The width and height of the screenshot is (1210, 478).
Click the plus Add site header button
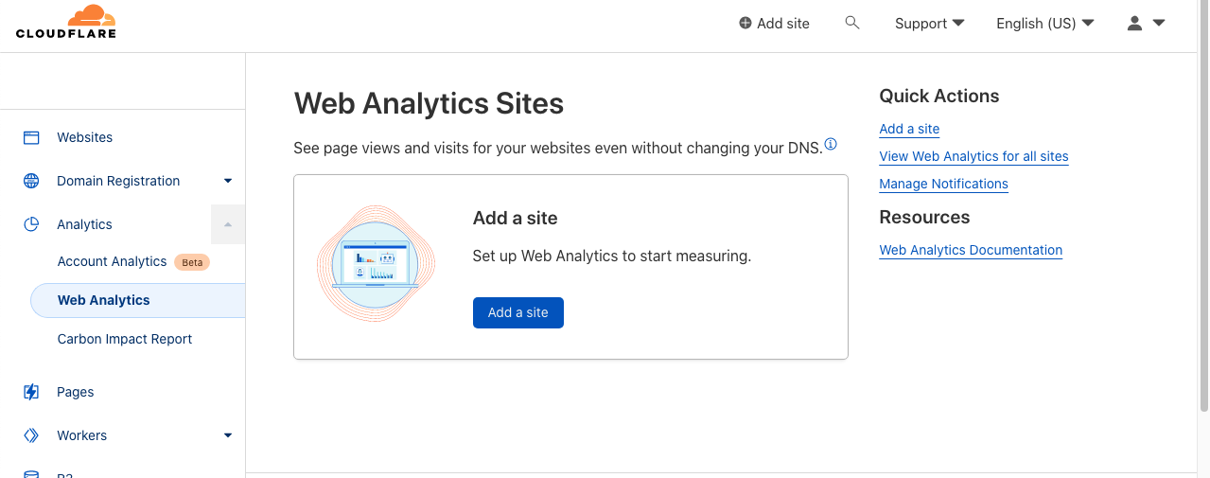774,24
